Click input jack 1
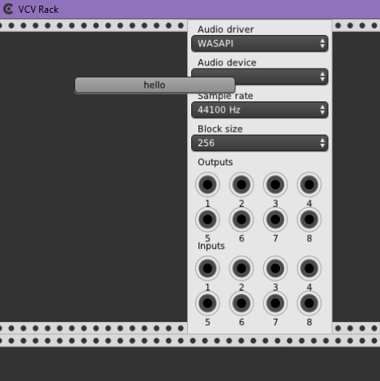380x381 pixels. 207,268
